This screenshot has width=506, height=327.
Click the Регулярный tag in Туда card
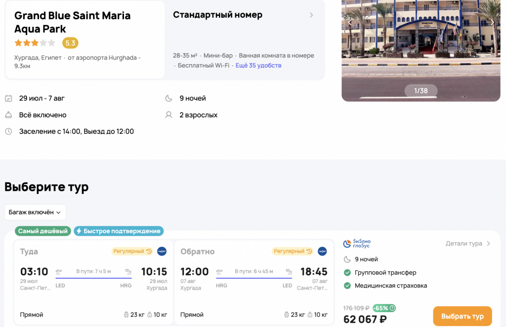tap(132, 251)
